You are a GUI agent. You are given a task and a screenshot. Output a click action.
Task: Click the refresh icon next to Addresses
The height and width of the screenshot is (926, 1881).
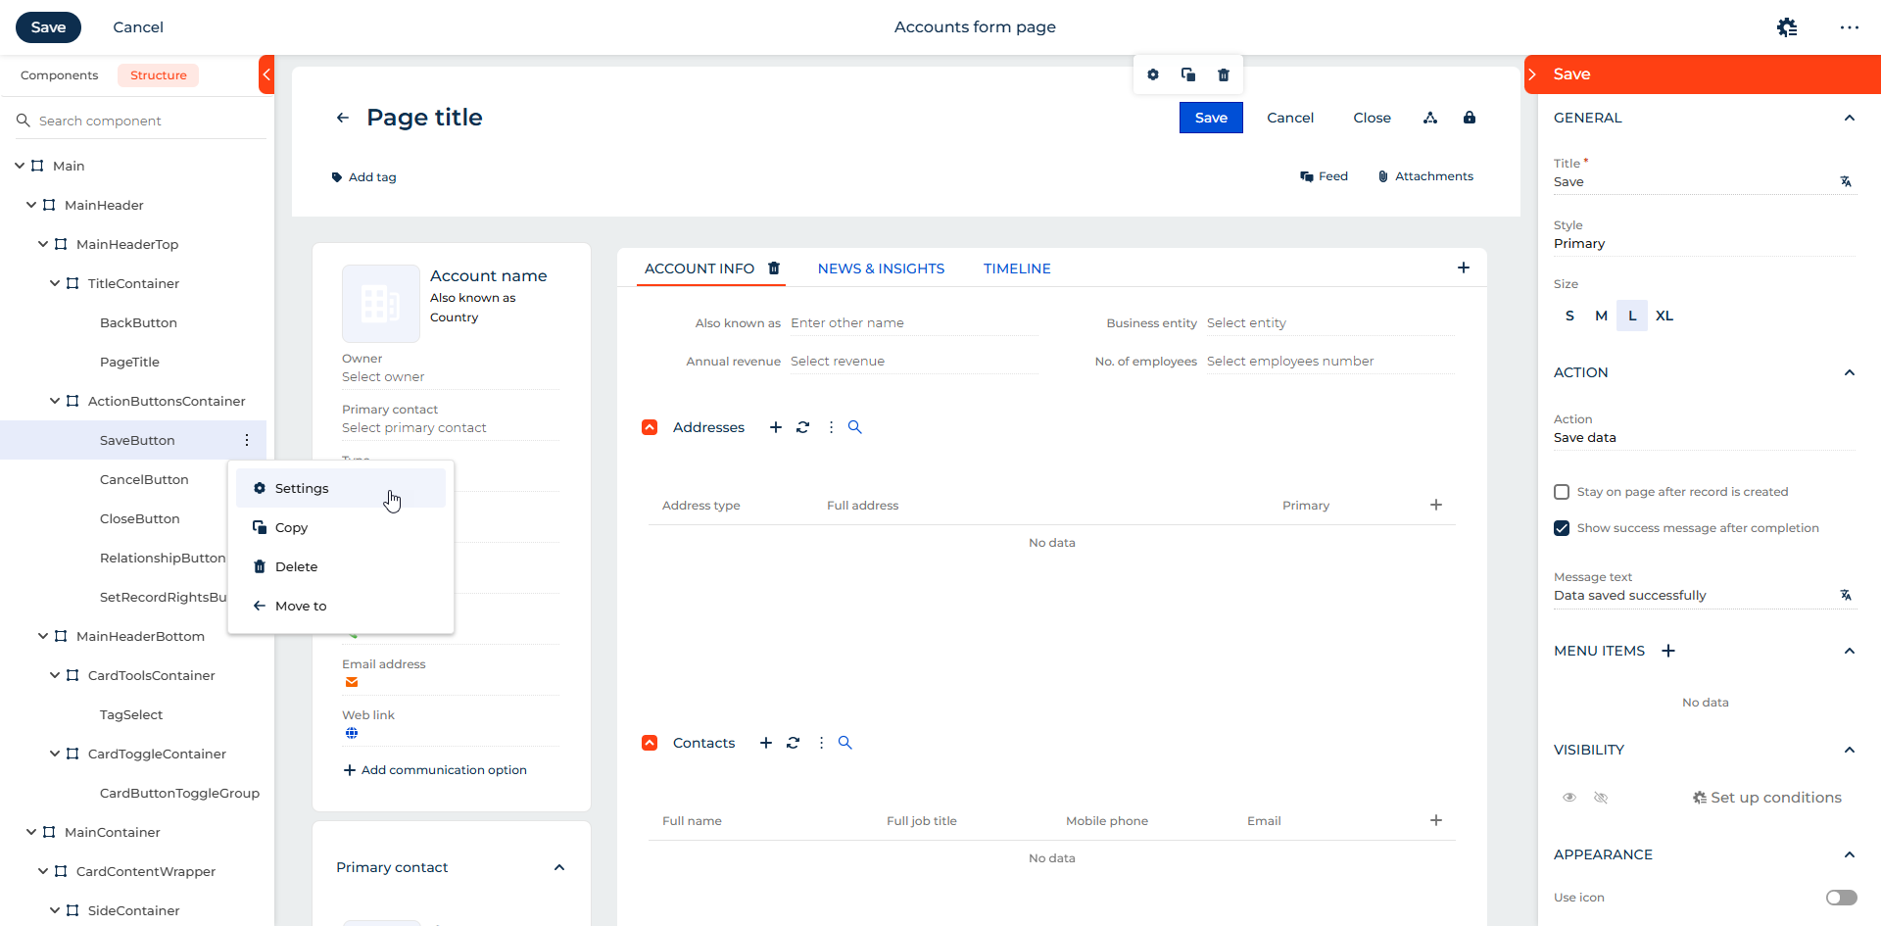802,427
